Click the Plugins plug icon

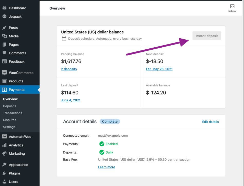click(4, 173)
